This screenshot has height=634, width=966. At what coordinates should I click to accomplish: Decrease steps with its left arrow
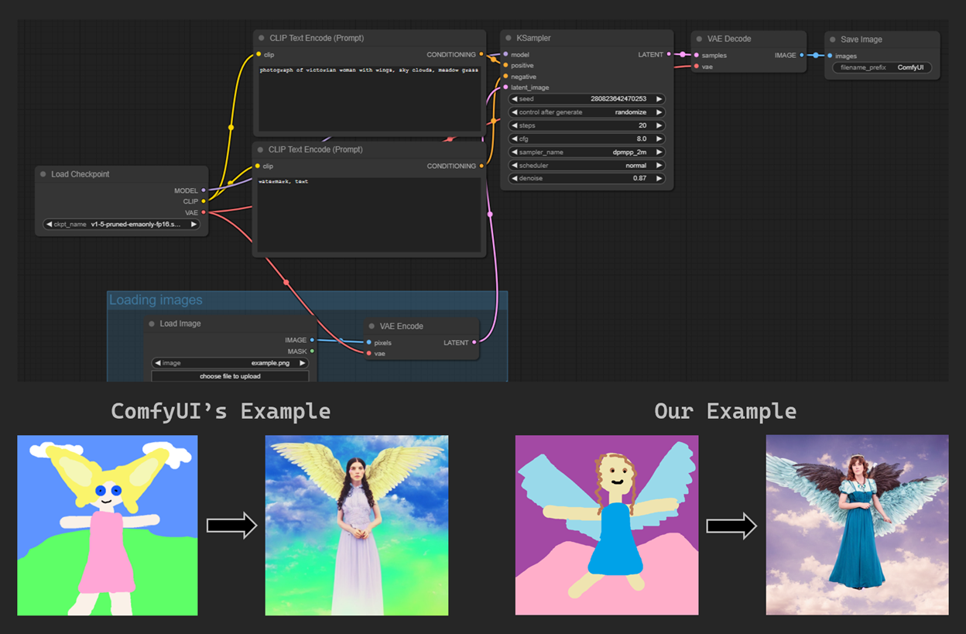tap(514, 125)
